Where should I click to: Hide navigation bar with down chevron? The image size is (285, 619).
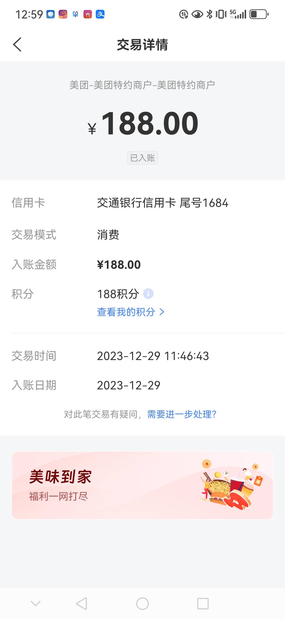(x=36, y=603)
